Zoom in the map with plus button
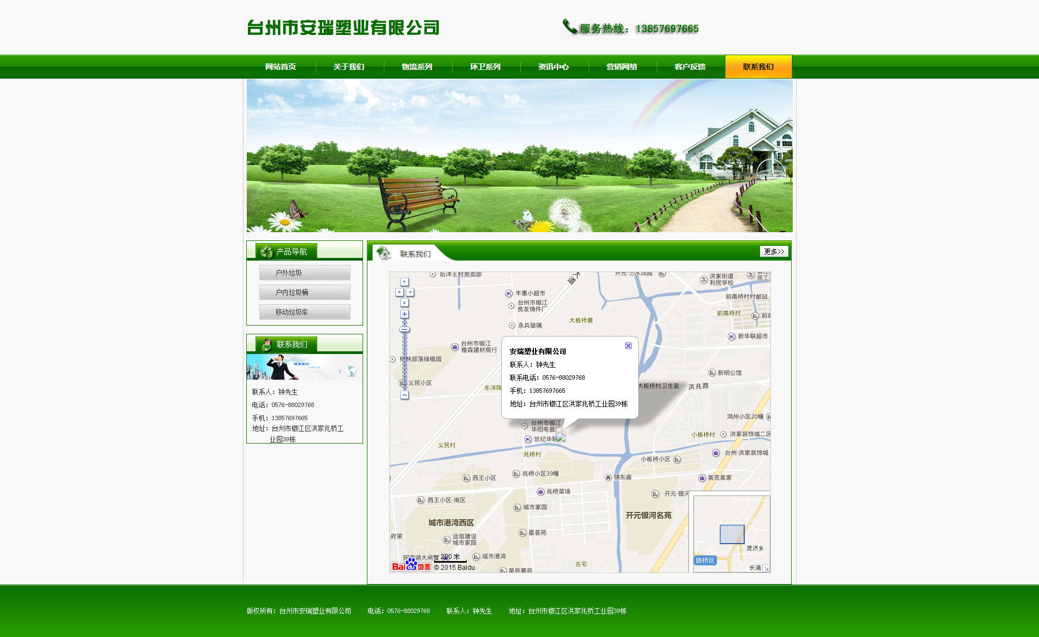Image resolution: width=1039 pixels, height=637 pixels. tap(404, 314)
